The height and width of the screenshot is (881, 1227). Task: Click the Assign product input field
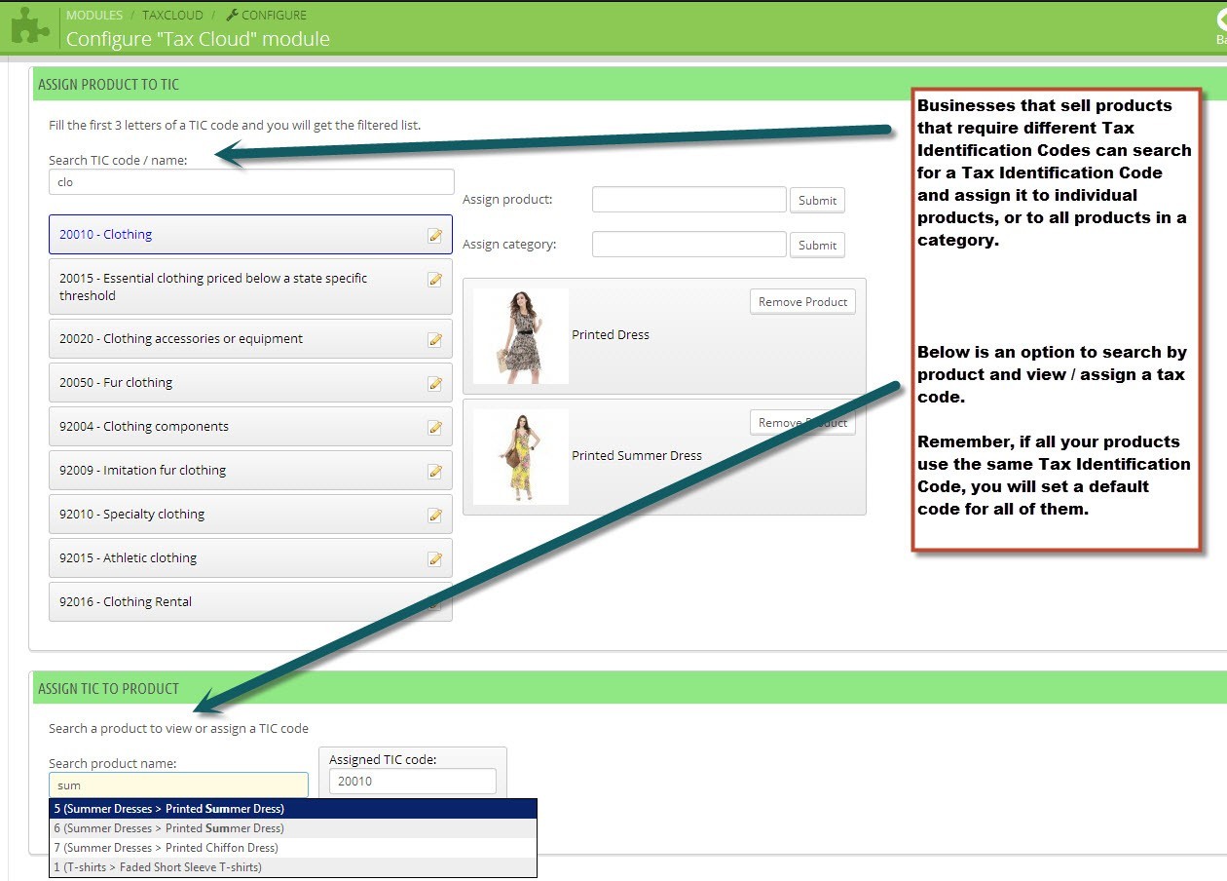tap(689, 200)
